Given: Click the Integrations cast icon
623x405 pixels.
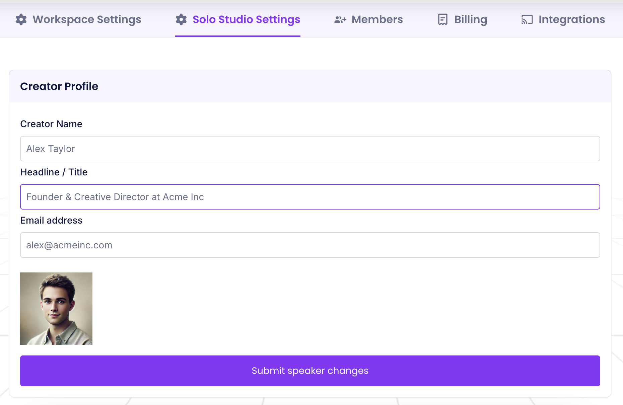Looking at the screenshot, I should 527,20.
